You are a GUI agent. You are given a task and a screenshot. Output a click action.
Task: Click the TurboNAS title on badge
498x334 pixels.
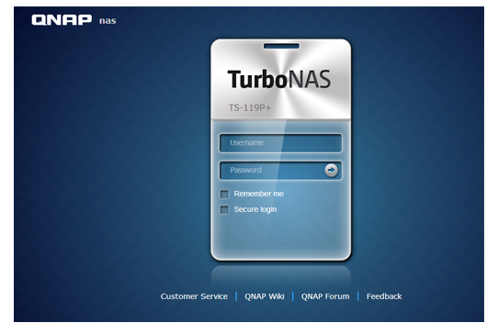click(279, 79)
